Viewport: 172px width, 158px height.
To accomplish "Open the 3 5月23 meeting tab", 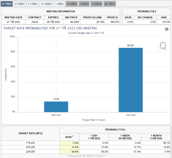I will [x=84, y=4].
